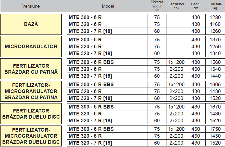Click the Model column header
225x147 pixels.
108,6
